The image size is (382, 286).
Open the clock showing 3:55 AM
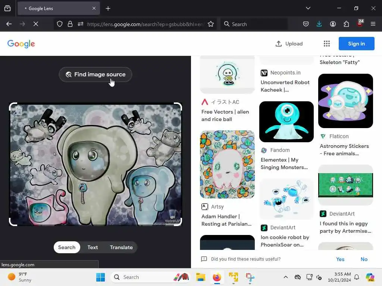coord(339,277)
